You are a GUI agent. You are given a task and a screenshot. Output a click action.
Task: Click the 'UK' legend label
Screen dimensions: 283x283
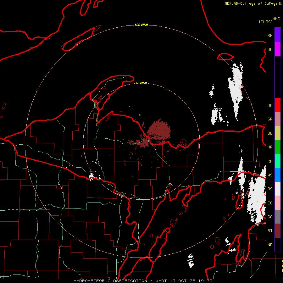point(270,49)
